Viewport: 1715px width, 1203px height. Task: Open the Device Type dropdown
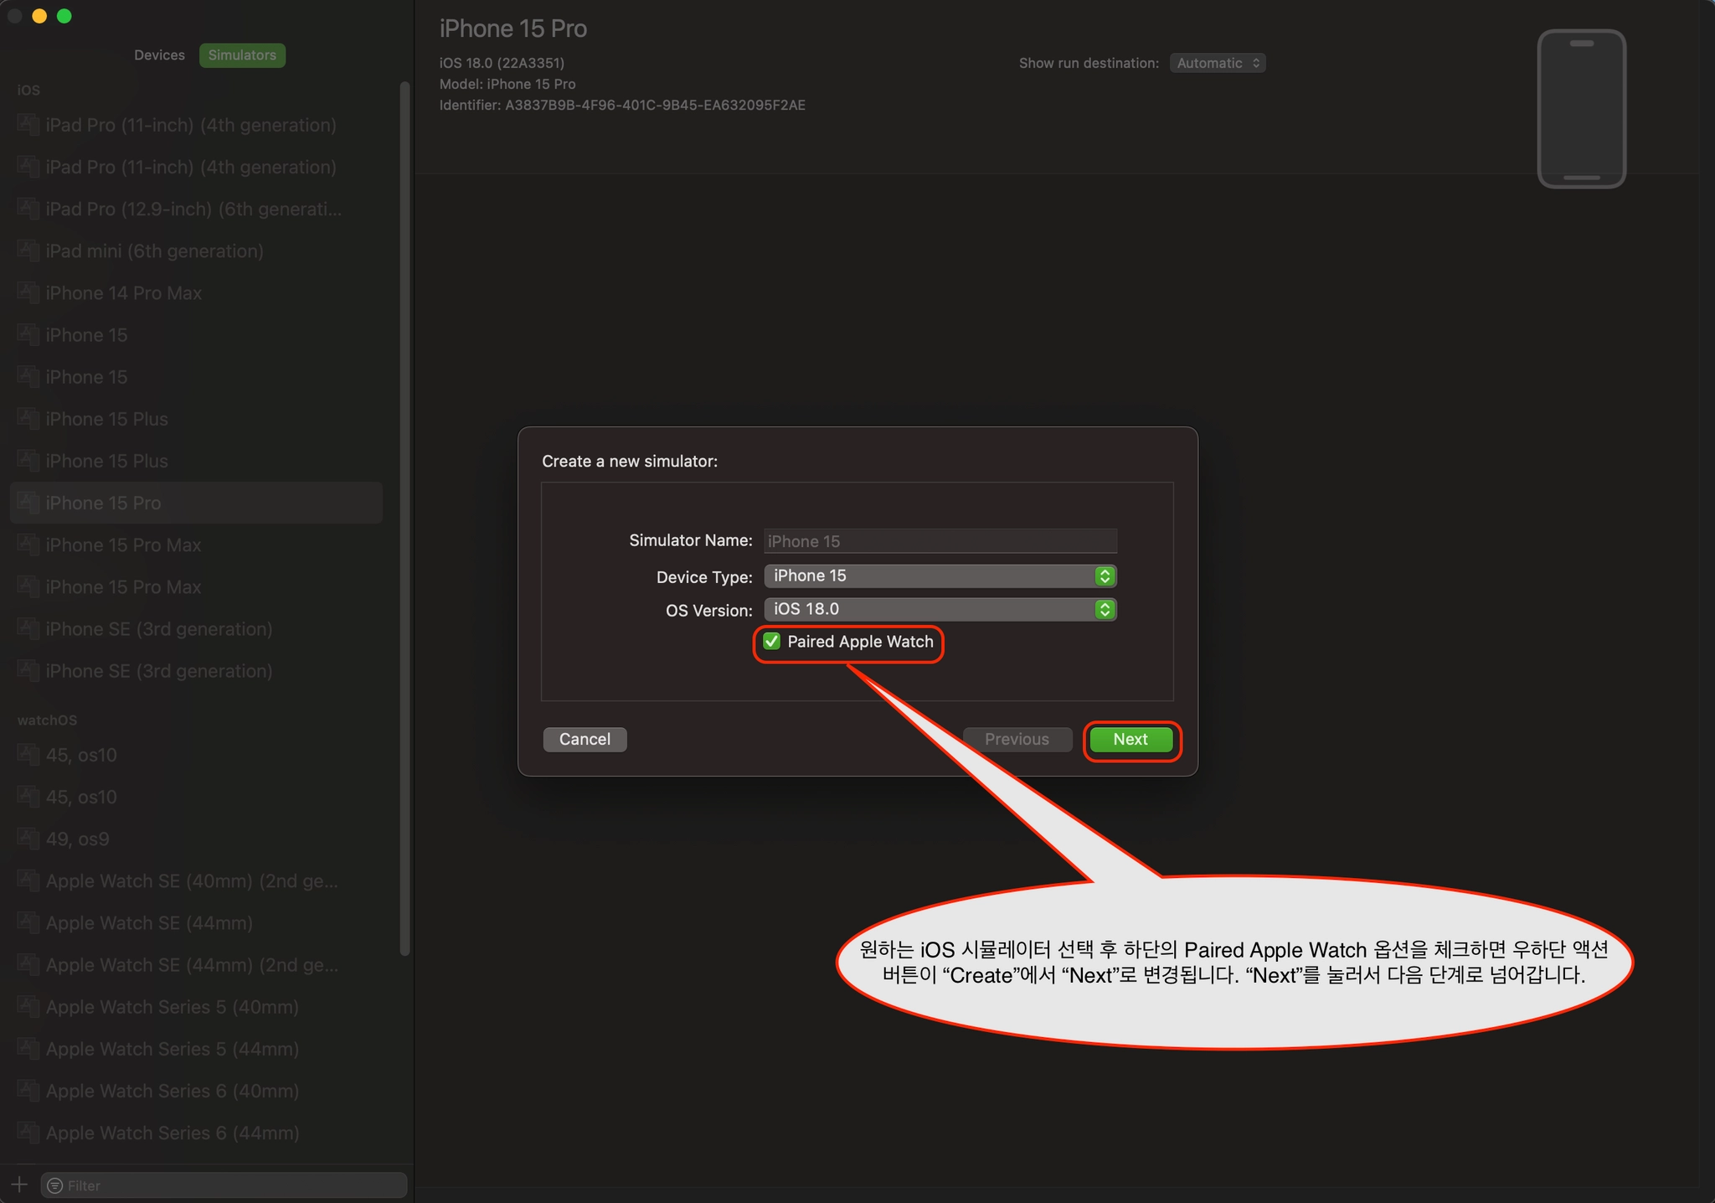[940, 576]
